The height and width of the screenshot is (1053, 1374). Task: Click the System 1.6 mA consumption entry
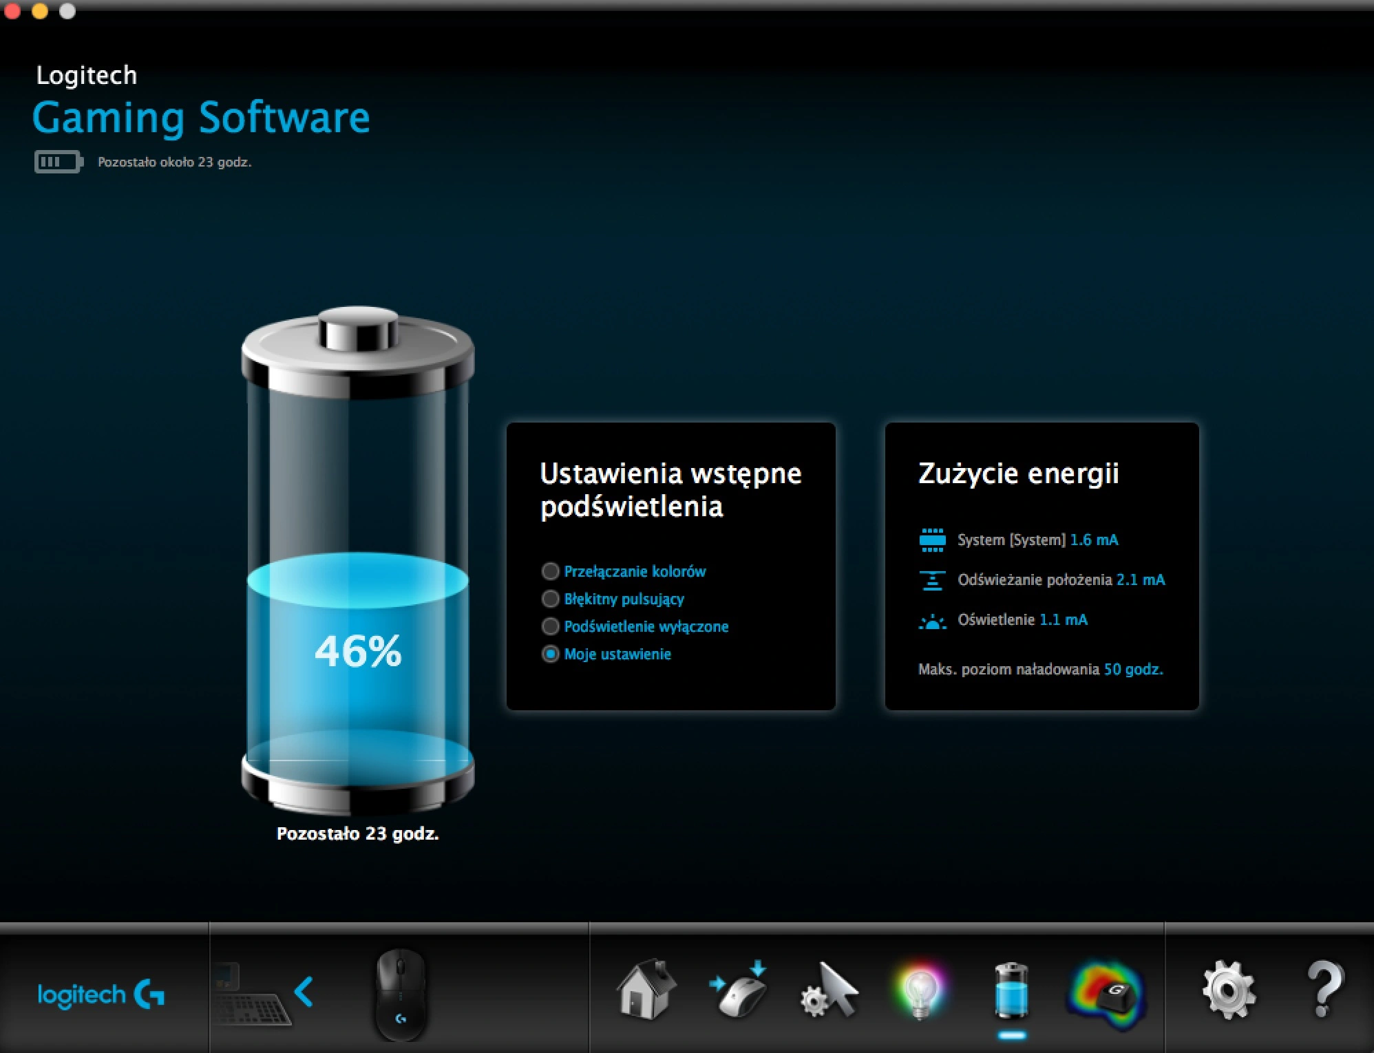coord(1018,540)
